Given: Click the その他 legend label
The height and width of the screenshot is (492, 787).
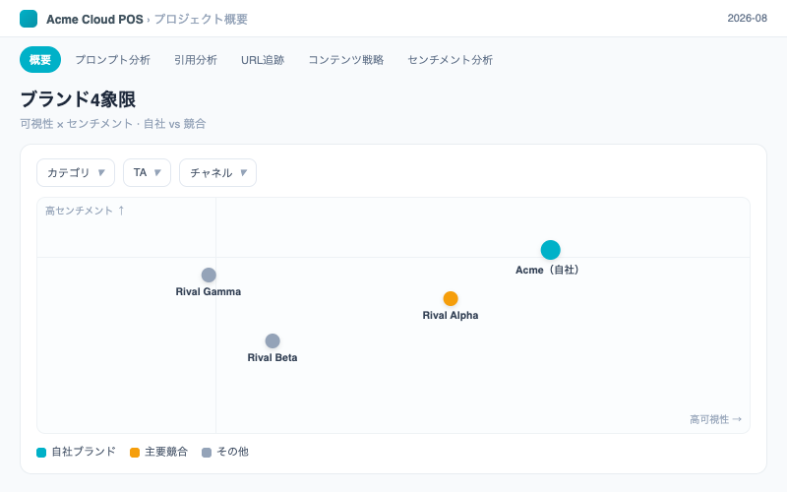Looking at the screenshot, I should coord(232,452).
